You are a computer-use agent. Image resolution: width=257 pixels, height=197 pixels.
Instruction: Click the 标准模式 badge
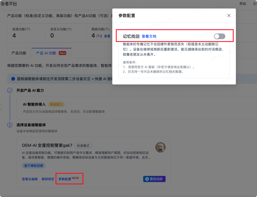coord(83,145)
